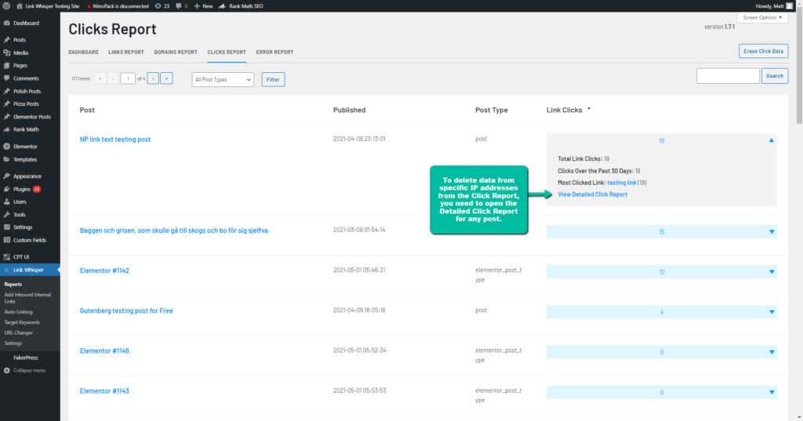Click the Tools wrench icon
The width and height of the screenshot is (803, 421).
(6, 215)
